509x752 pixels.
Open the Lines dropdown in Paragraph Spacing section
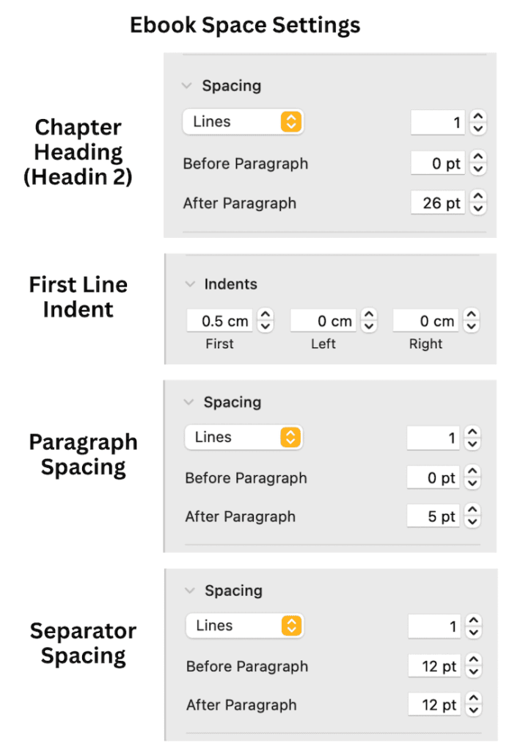click(243, 438)
